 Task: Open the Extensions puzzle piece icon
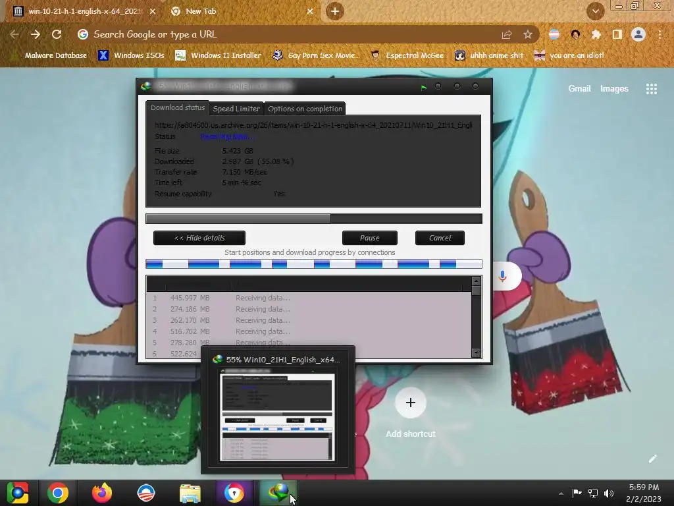596,34
